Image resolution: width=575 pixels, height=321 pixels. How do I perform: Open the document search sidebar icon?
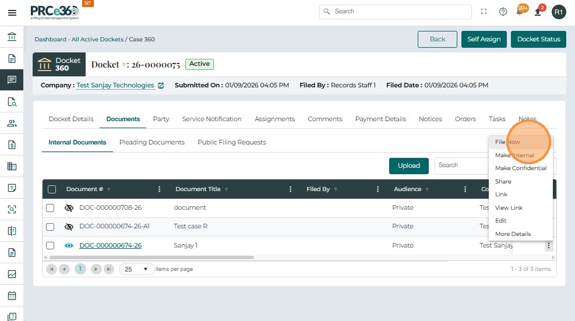pyautogui.click(x=12, y=101)
